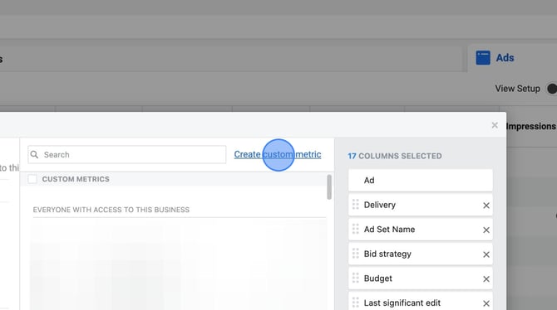Image resolution: width=557 pixels, height=310 pixels.
Task: Grab the Budget drag handle
Action: (356, 278)
